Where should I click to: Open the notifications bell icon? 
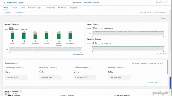pyautogui.click(x=166, y=2)
